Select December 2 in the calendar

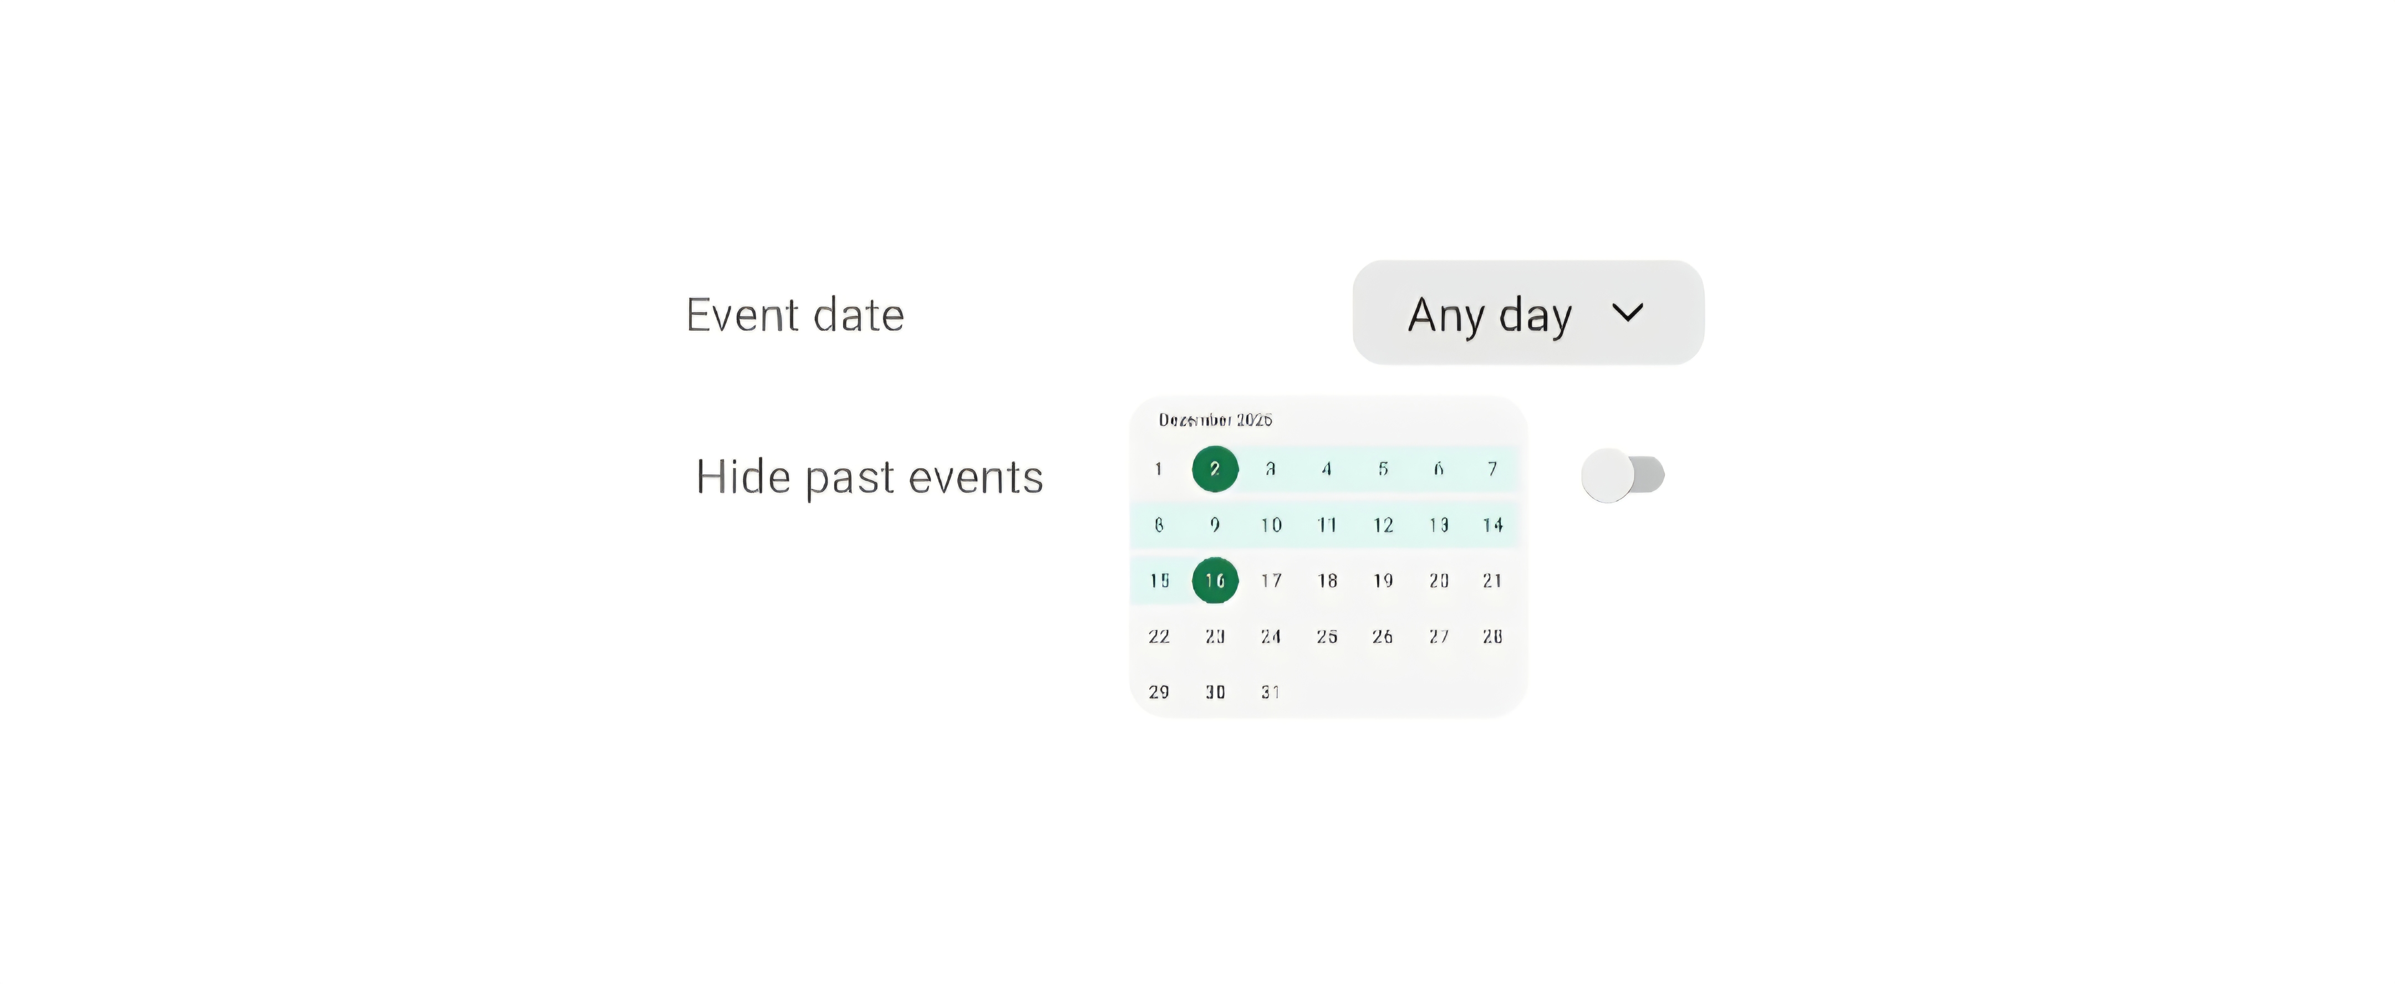coord(1215,469)
